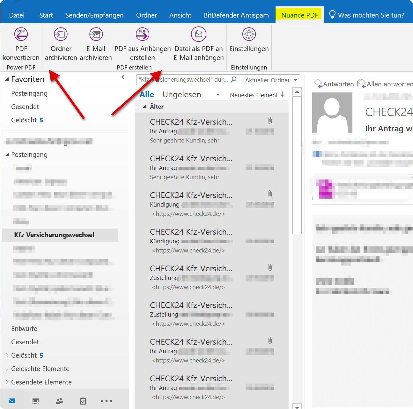413x409 pixels.
Task: Open filter dropdown arrow next to Ungelesen
Action: coord(218,95)
